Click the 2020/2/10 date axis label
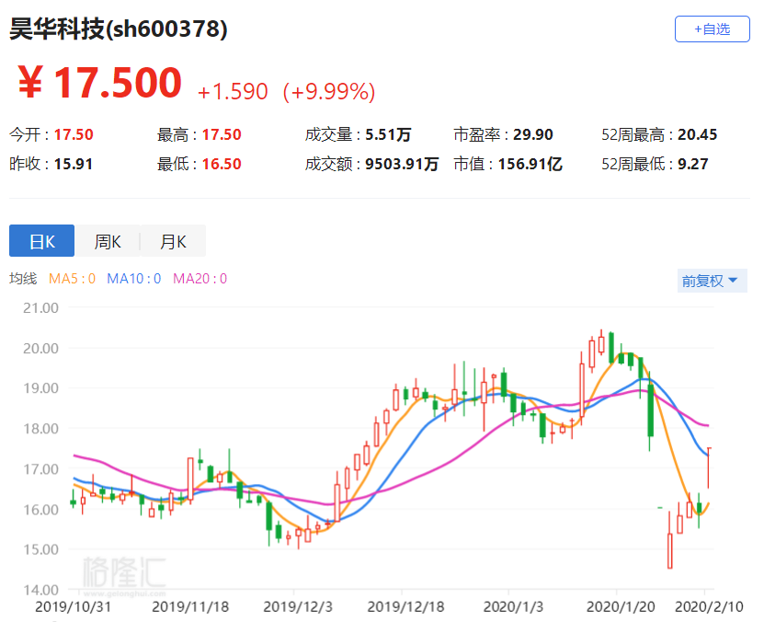Screen dimensions: 764x622 tap(709, 607)
